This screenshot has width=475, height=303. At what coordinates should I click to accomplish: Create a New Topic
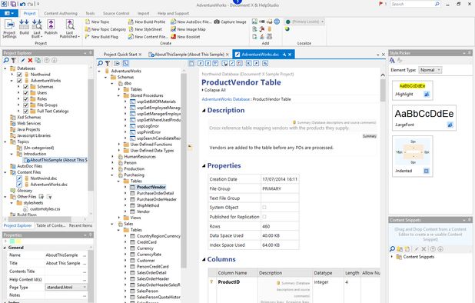click(98, 22)
